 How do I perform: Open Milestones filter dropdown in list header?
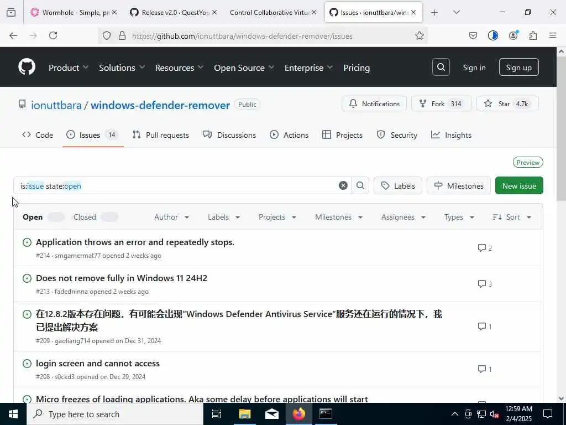339,217
